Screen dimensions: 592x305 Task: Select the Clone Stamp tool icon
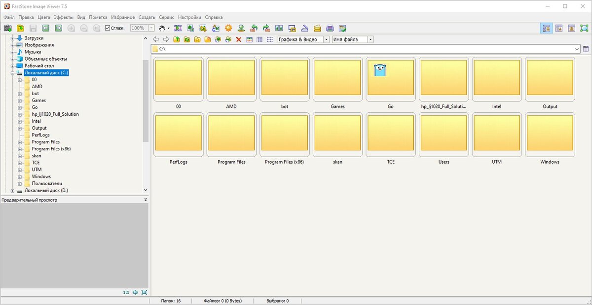coord(241,28)
